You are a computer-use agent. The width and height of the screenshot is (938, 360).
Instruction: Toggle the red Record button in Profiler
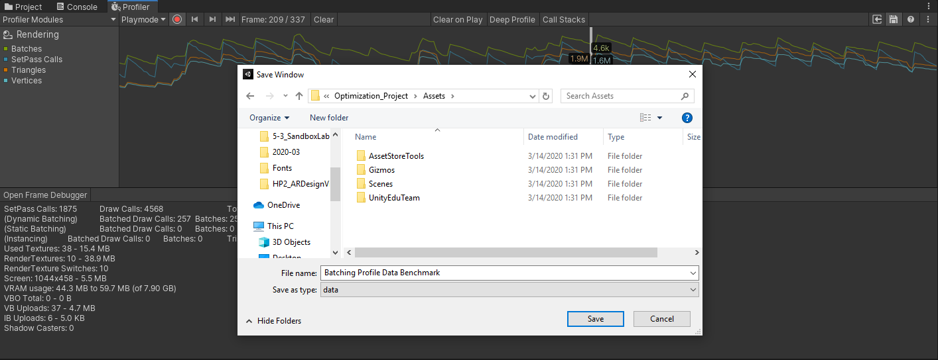tap(177, 19)
